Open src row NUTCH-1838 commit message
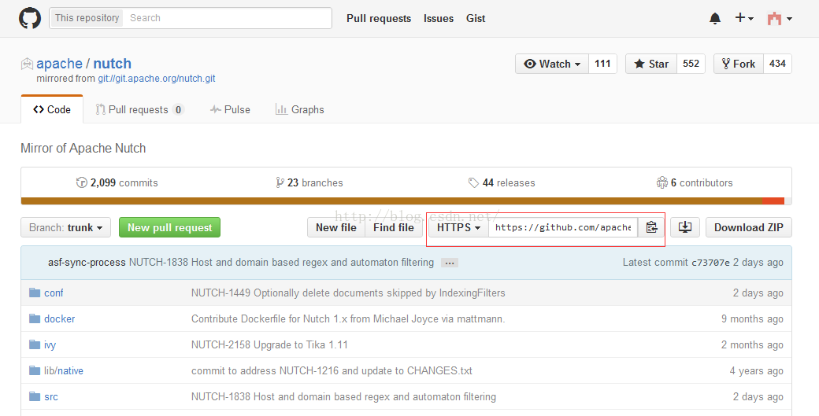 click(343, 397)
